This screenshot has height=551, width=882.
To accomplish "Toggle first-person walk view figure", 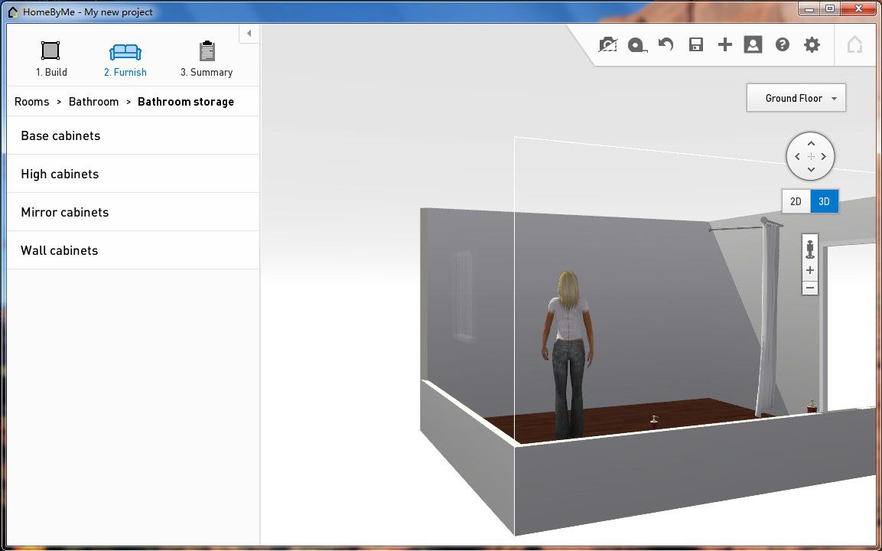I will pyautogui.click(x=810, y=248).
